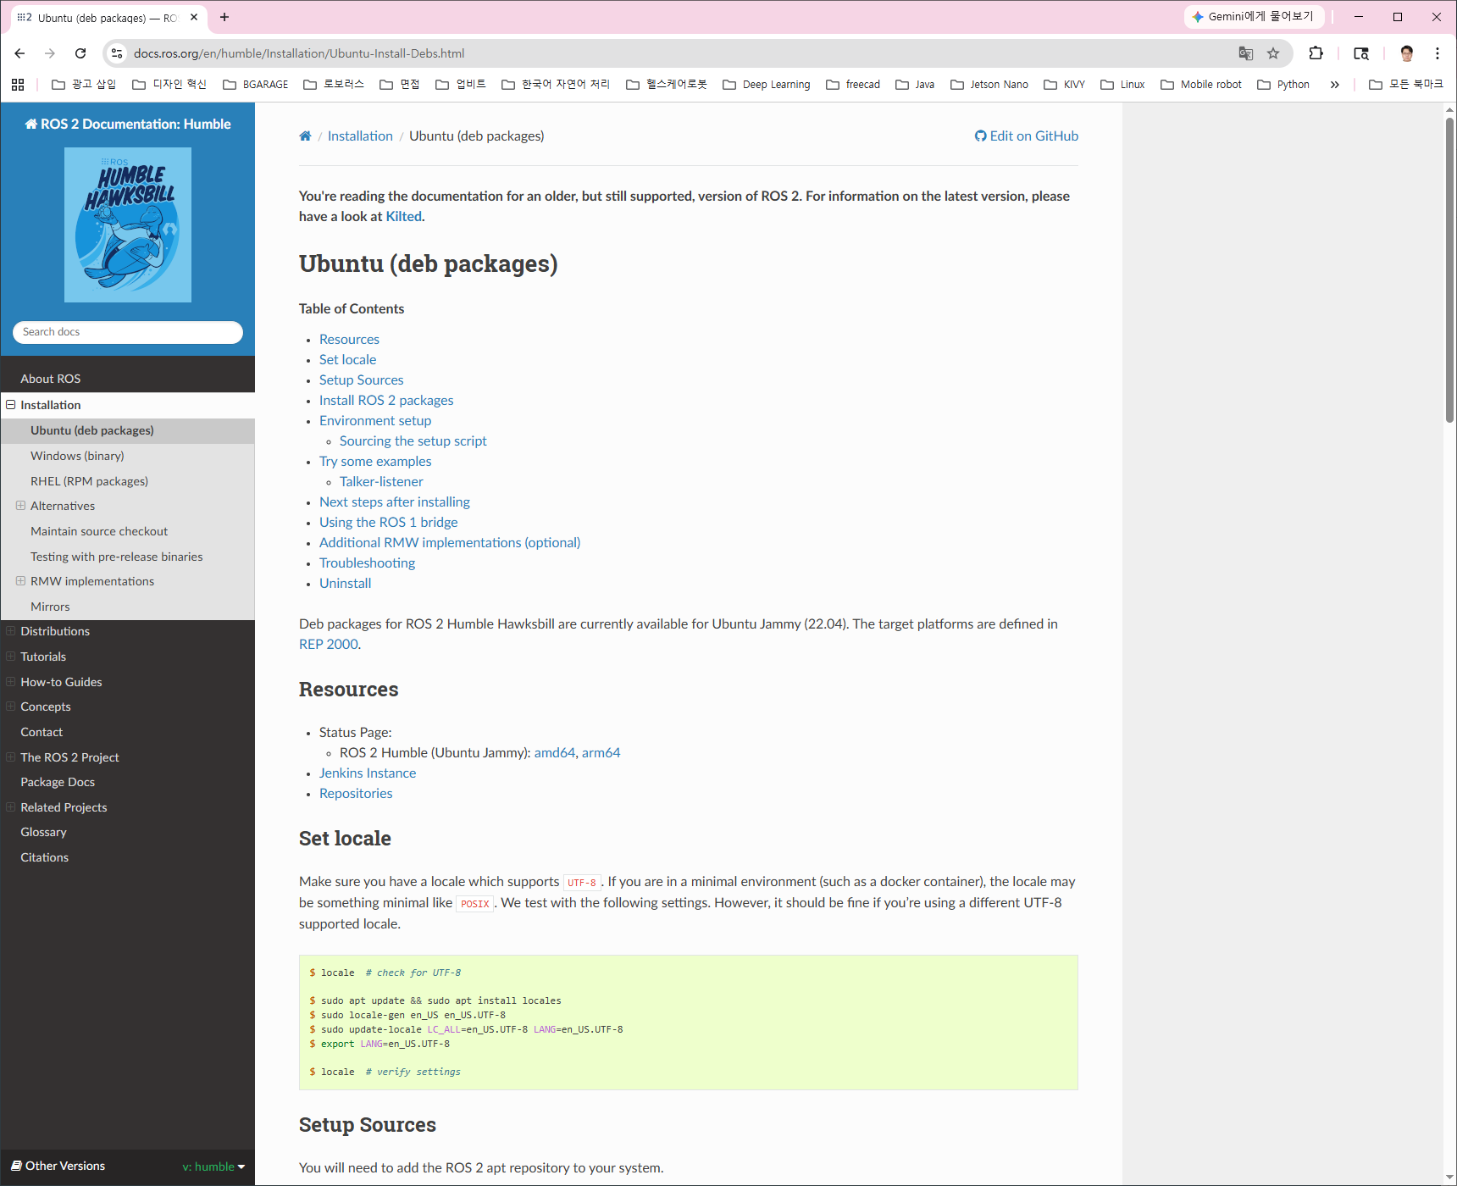Screen dimensions: 1457x1186
Task: Open the Python bookmark folder
Action: pyautogui.click(x=1283, y=85)
